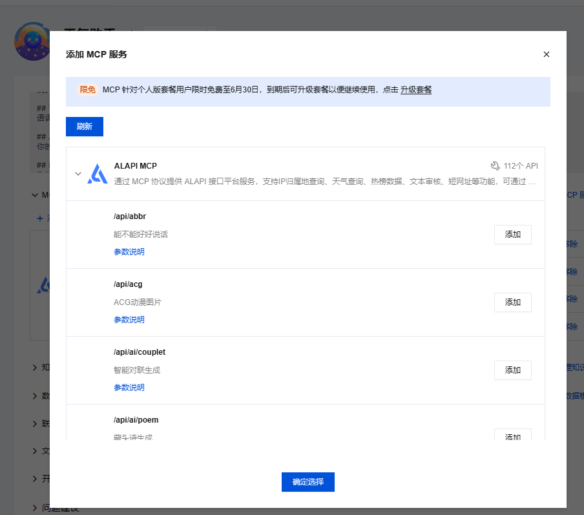Click the /api/acg endpoint name
This screenshot has width=584, height=515.
click(128, 284)
